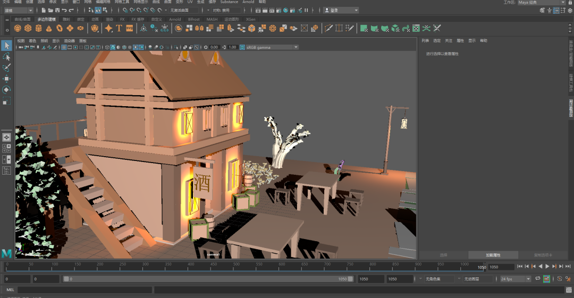Image resolution: width=574 pixels, height=298 pixels.
Task: Switch to the MASH shelf tab
Action: pos(212,19)
